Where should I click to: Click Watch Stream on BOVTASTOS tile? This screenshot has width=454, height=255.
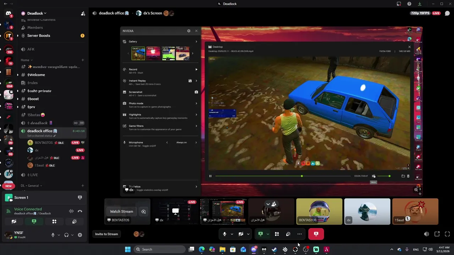(x=121, y=211)
